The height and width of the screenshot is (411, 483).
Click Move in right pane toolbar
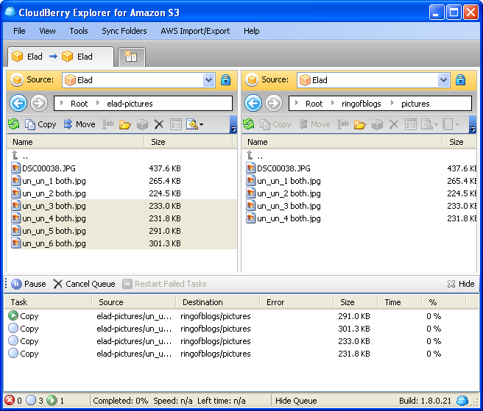[x=314, y=124]
